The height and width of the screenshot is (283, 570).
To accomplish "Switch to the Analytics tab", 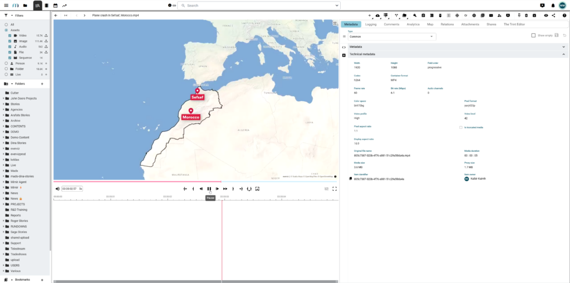I will point(413,24).
